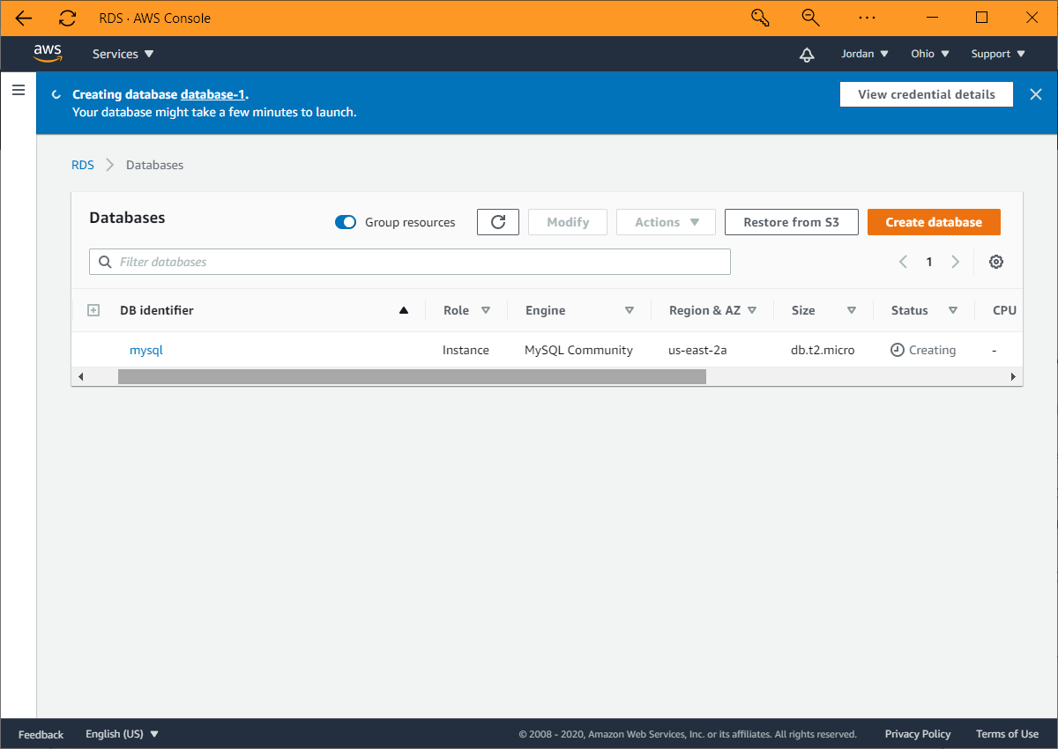
Task: Refresh the Databases list
Action: (x=498, y=222)
